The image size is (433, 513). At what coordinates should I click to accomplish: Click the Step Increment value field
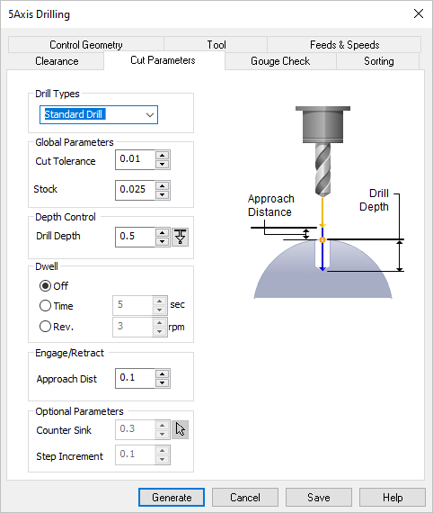coord(135,454)
